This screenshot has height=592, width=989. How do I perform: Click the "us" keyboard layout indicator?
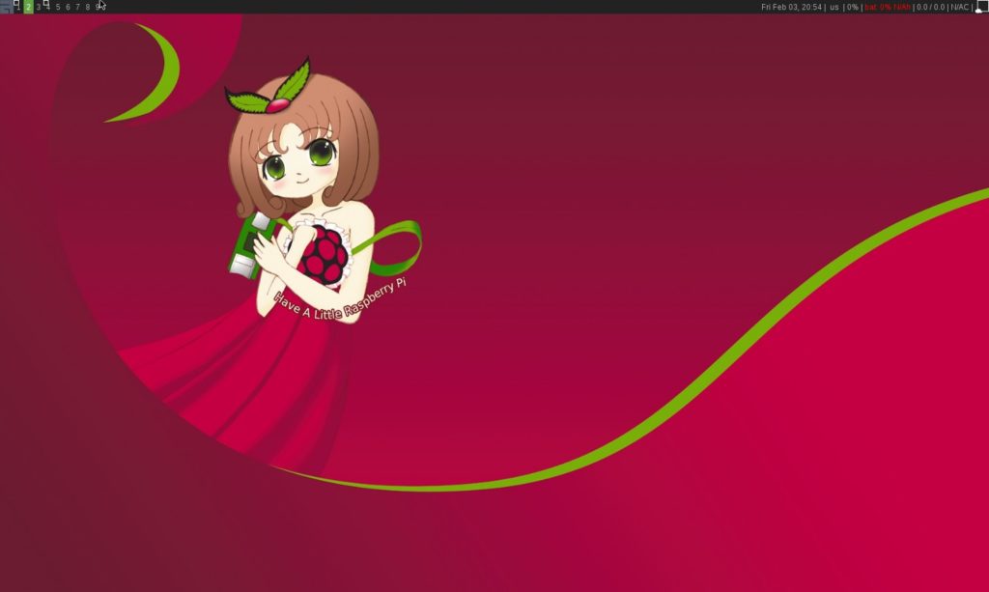point(834,7)
